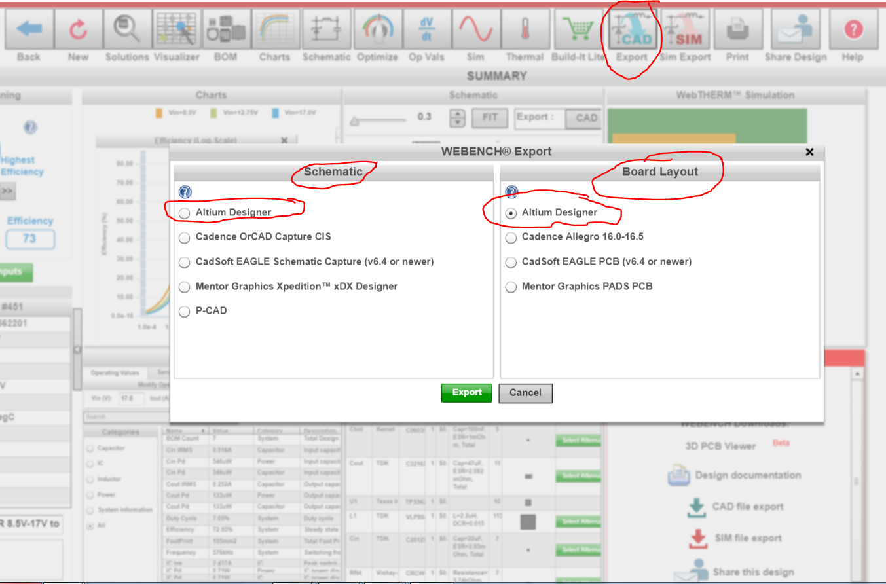Image resolution: width=886 pixels, height=584 pixels.
Task: Select Cadence Allegro 16.0-16.5 option
Action: point(511,237)
